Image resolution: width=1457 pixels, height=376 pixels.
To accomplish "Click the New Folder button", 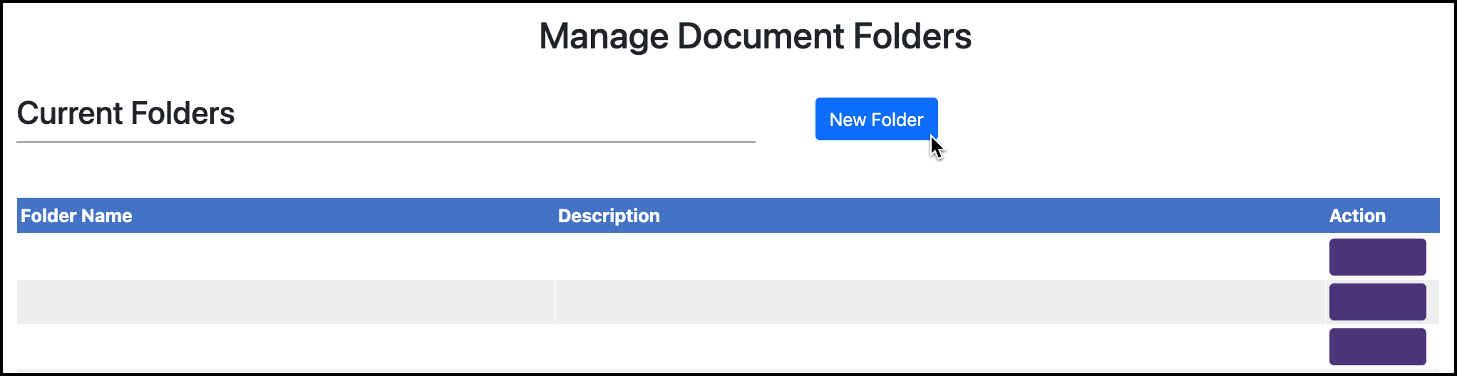I will tap(876, 119).
